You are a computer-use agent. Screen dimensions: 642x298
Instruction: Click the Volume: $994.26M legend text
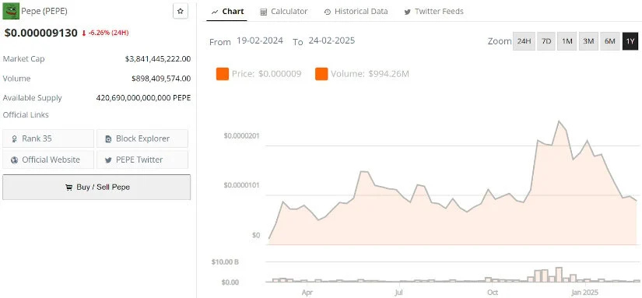point(370,74)
